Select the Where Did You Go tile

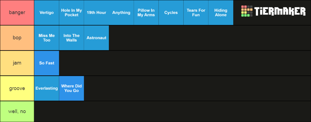coord(71,88)
